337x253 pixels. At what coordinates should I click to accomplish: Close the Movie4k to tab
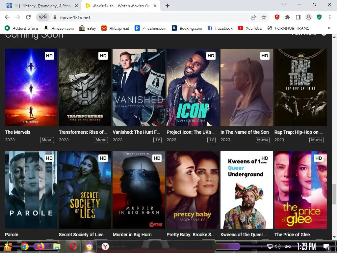(155, 6)
